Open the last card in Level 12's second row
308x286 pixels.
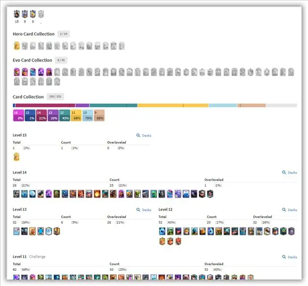coord(179,241)
